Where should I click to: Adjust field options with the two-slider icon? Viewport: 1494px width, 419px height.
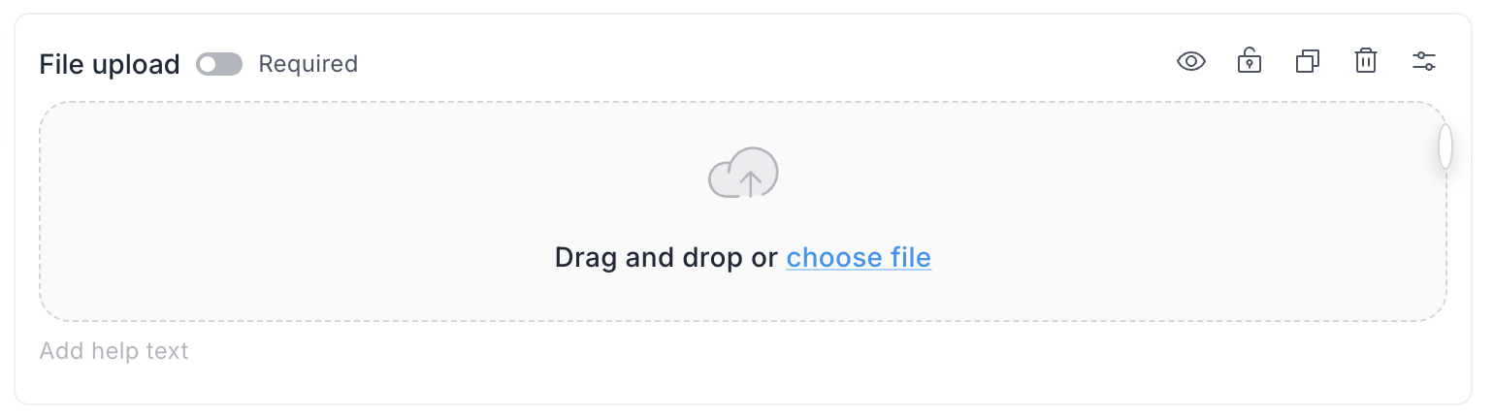(x=1423, y=62)
